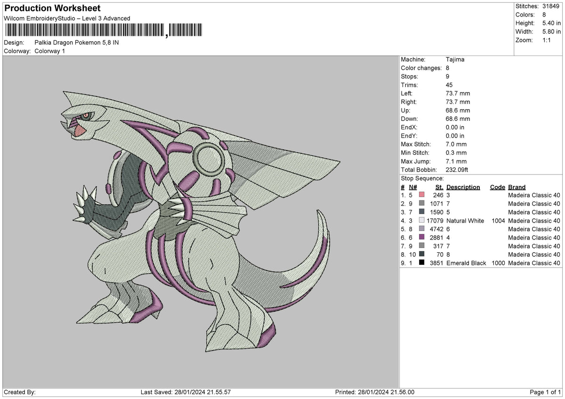
Task: Click the 'Left:' measurement label
Action: [407, 94]
